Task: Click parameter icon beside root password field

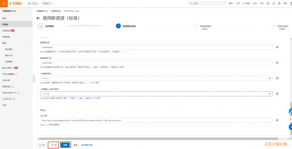Action: pyautogui.click(x=277, y=94)
